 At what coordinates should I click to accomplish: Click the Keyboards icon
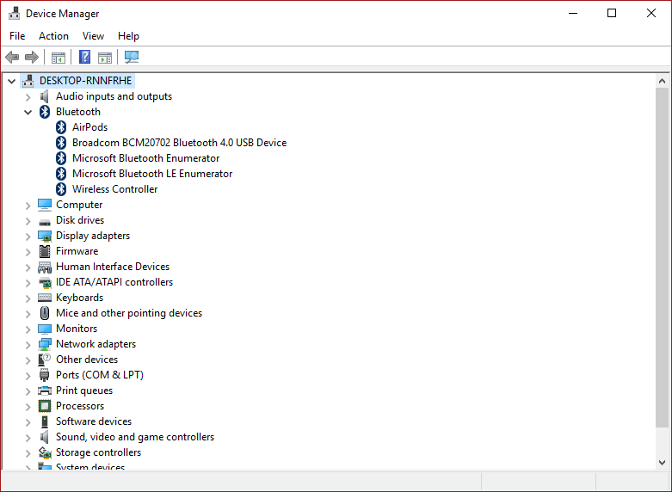click(x=45, y=298)
